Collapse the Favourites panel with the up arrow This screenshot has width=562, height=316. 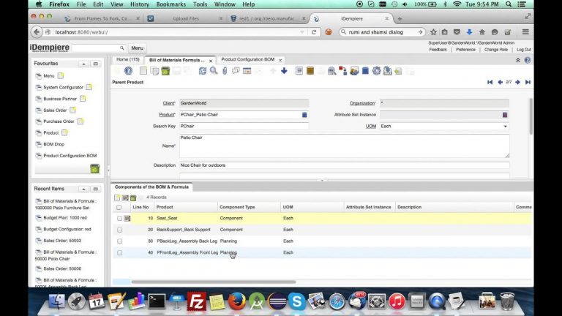83,64
